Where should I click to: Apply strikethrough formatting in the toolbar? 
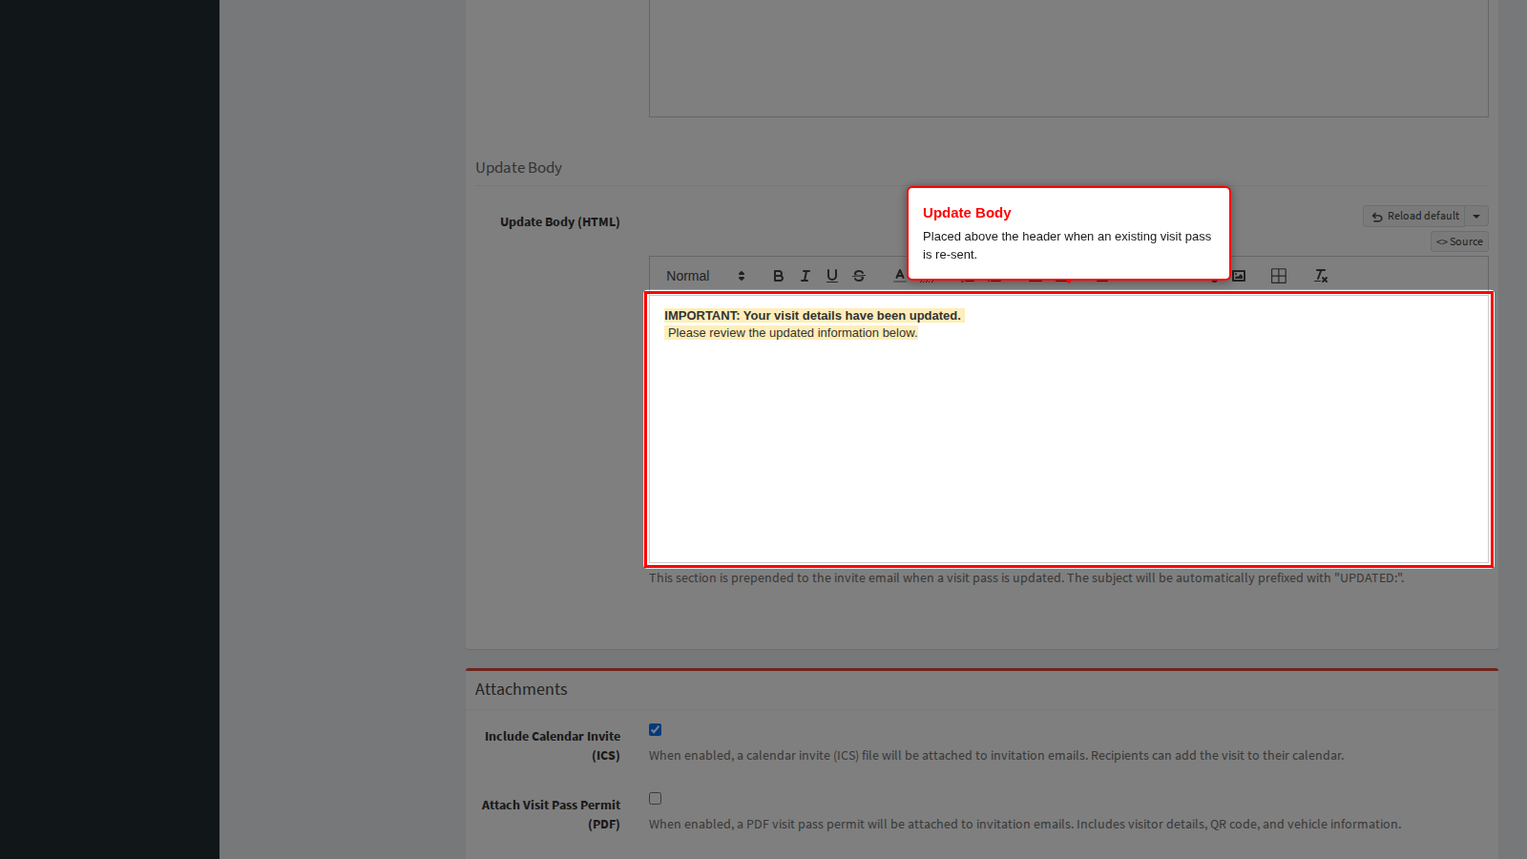pos(859,276)
